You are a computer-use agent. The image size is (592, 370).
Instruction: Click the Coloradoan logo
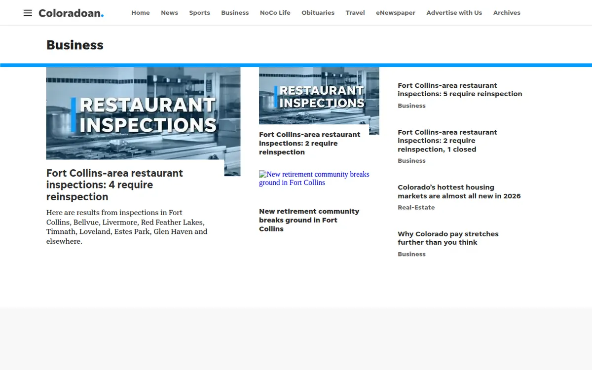(x=71, y=13)
